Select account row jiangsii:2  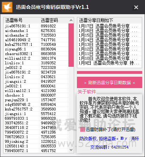36,81
